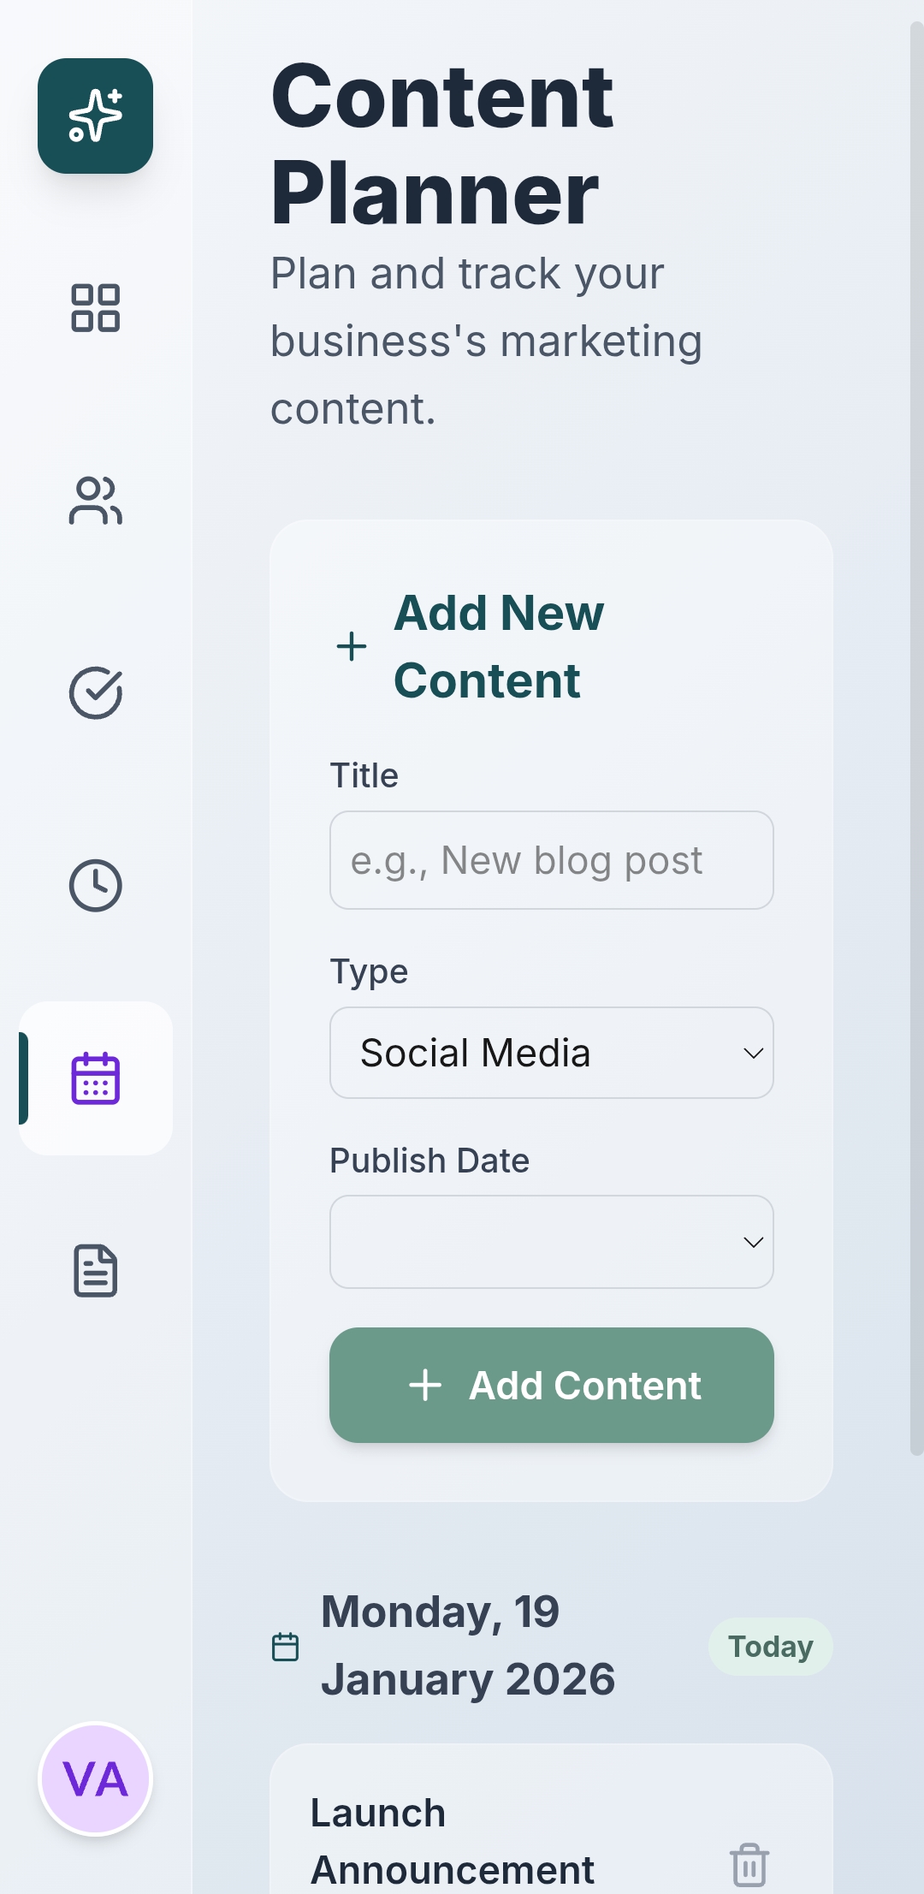Click the sparkle app logo icon

pyautogui.click(x=94, y=116)
